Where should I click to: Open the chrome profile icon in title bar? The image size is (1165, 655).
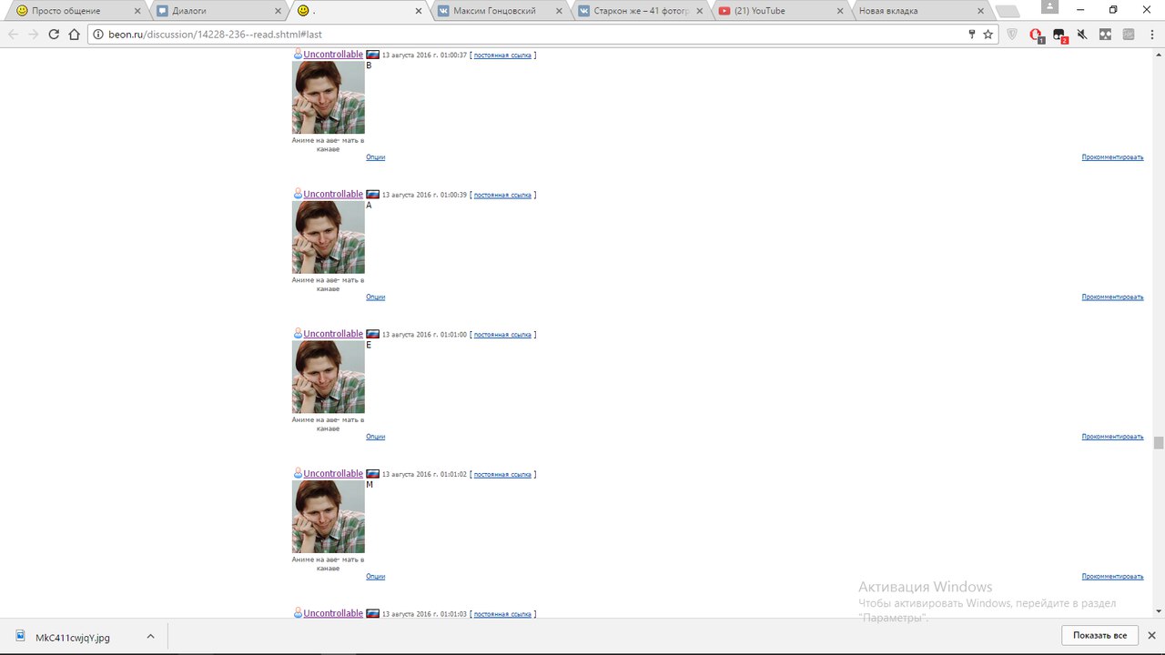pos(1050,7)
